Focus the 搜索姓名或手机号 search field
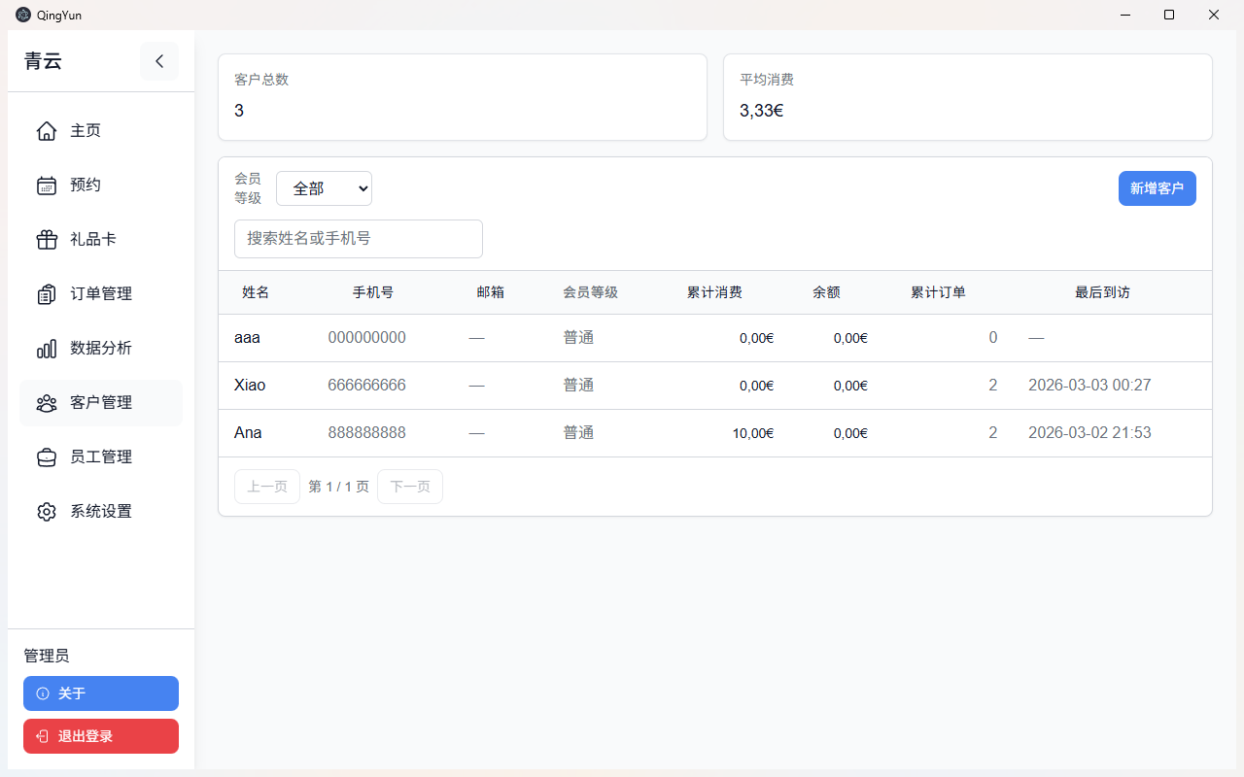1244x777 pixels. pyautogui.click(x=359, y=239)
